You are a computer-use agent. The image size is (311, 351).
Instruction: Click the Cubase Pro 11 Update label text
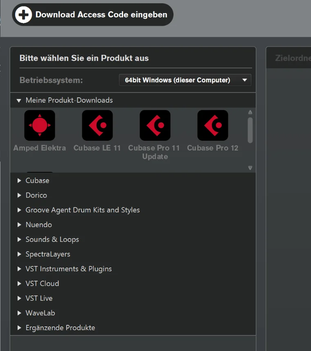(154, 152)
